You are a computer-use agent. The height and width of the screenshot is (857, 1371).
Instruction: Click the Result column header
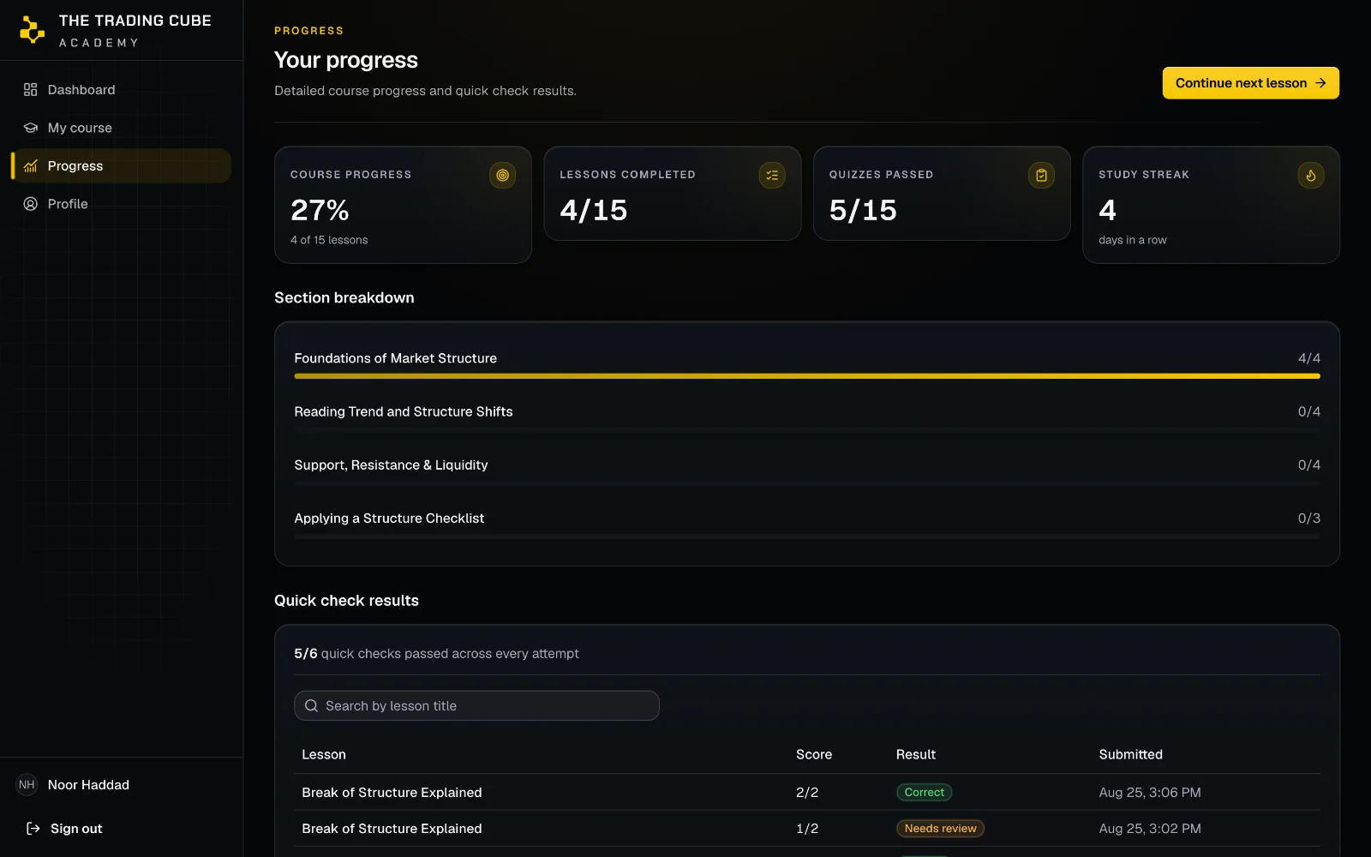[x=916, y=755]
